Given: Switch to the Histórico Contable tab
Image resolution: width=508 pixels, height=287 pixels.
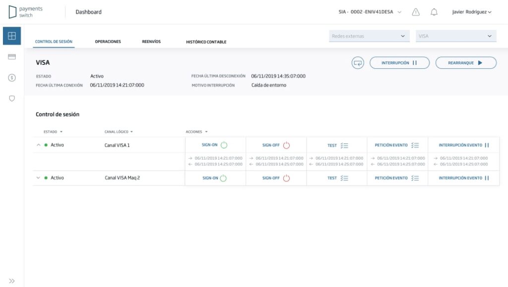Looking at the screenshot, I should (206, 42).
